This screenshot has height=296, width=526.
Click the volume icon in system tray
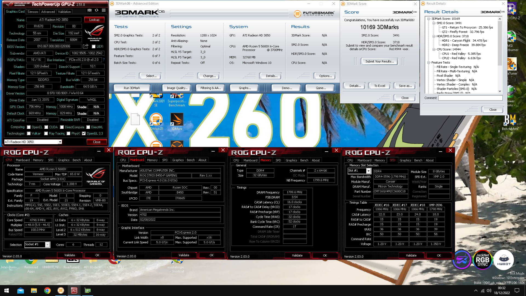click(x=489, y=291)
